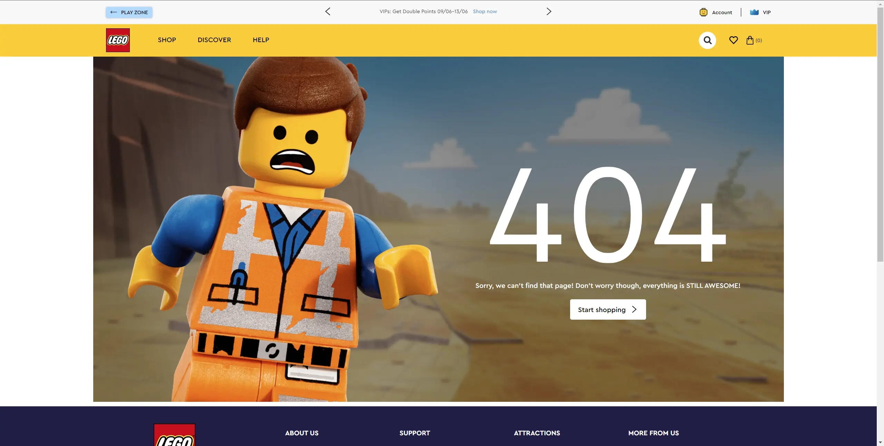
Task: Click the 404 Emmet hero image
Action: coord(438,229)
